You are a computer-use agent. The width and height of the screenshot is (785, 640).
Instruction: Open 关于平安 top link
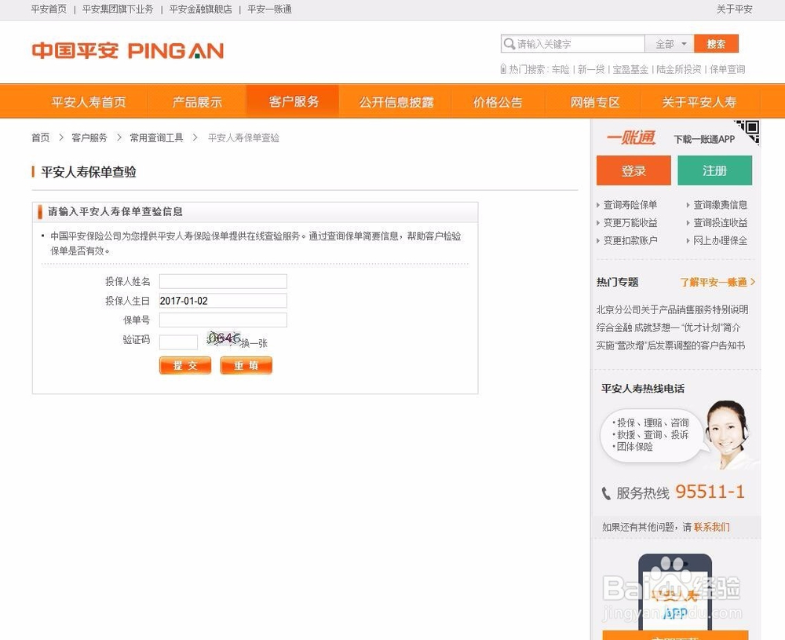coord(734,9)
